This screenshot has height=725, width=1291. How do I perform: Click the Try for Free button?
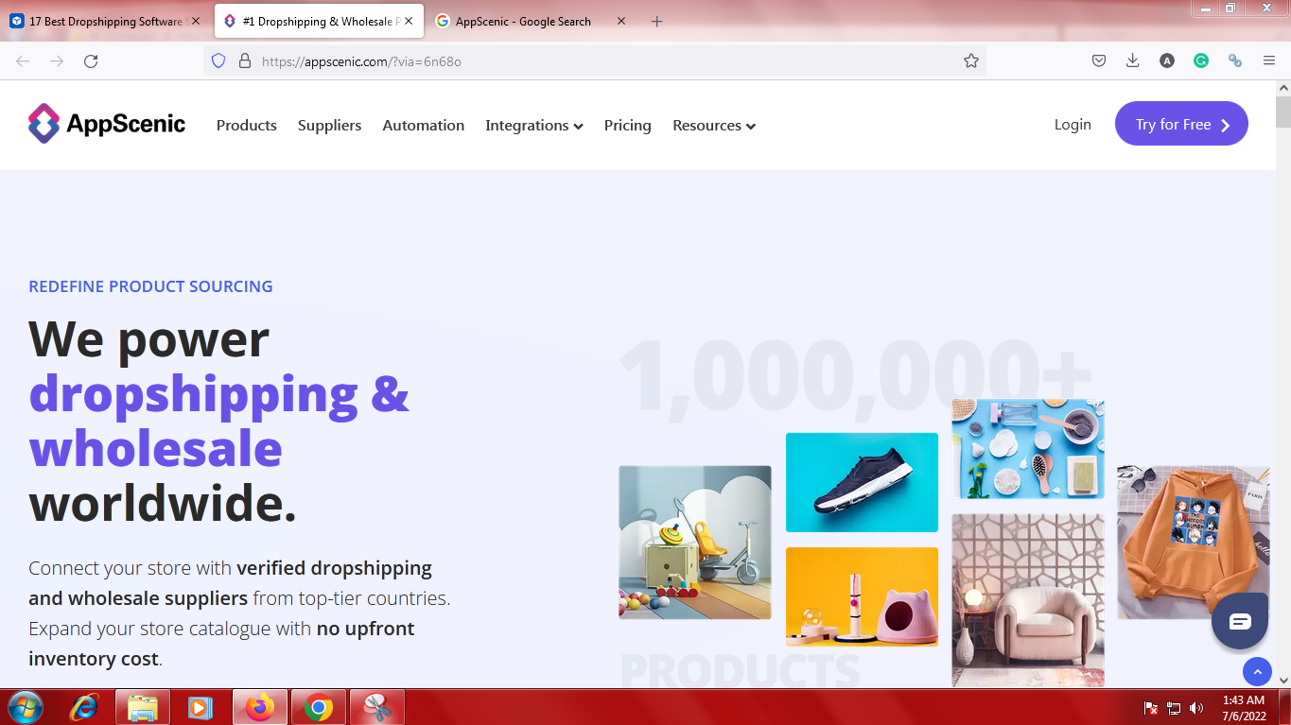[x=1181, y=124]
